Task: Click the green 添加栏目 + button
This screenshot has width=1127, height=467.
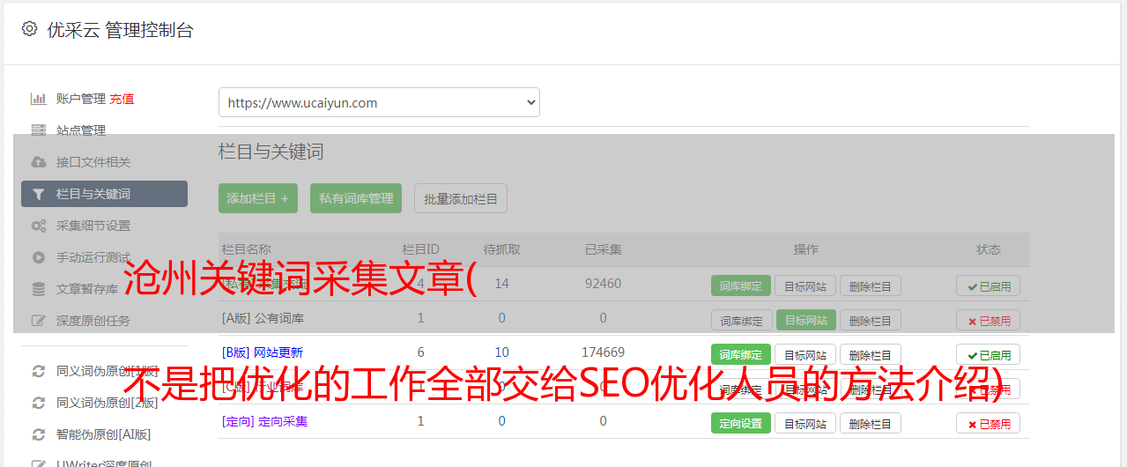Action: tap(258, 198)
